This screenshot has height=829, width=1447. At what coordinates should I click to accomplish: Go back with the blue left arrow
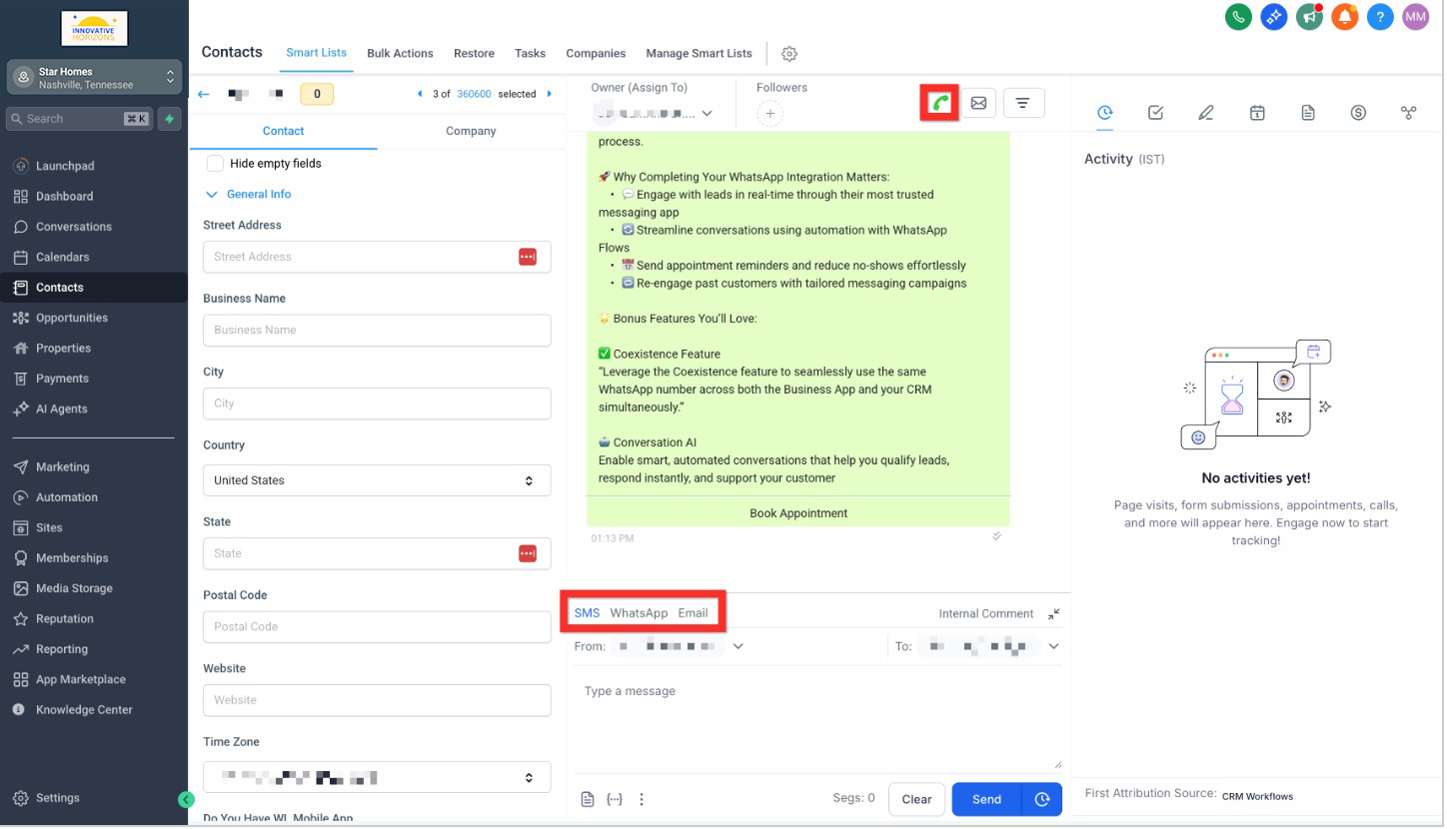(x=204, y=94)
